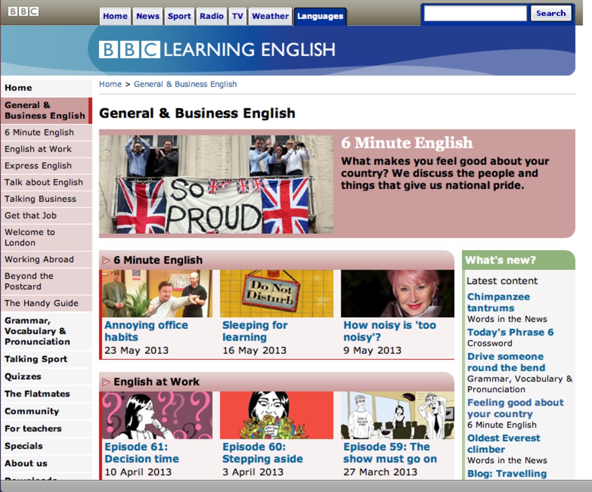Open Episode 60: Stepping aside link
592x492 pixels.
(262, 453)
